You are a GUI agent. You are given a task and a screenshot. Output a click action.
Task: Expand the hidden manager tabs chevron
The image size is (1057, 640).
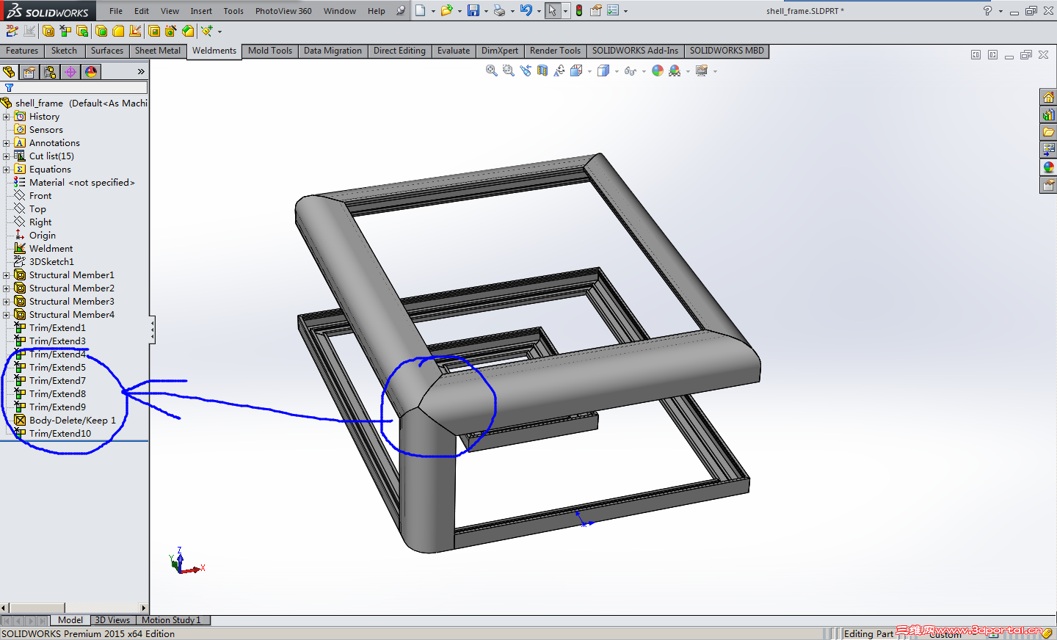pyautogui.click(x=141, y=72)
